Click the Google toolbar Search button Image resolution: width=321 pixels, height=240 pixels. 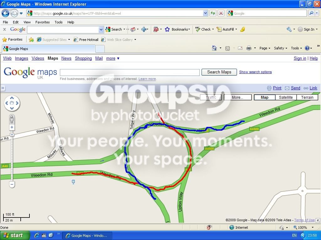pos(113,29)
